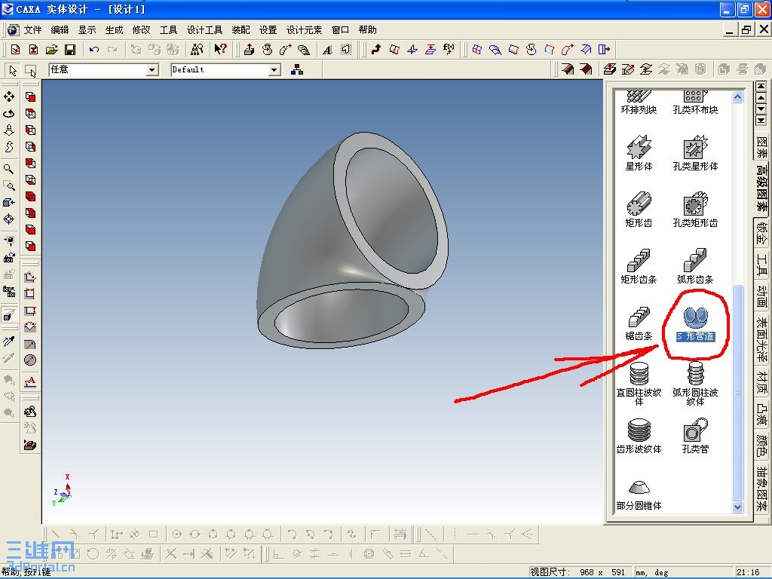The image size is (772, 579).
Task: Click the hierarchy tree icon beside Default
Action: [x=297, y=70]
